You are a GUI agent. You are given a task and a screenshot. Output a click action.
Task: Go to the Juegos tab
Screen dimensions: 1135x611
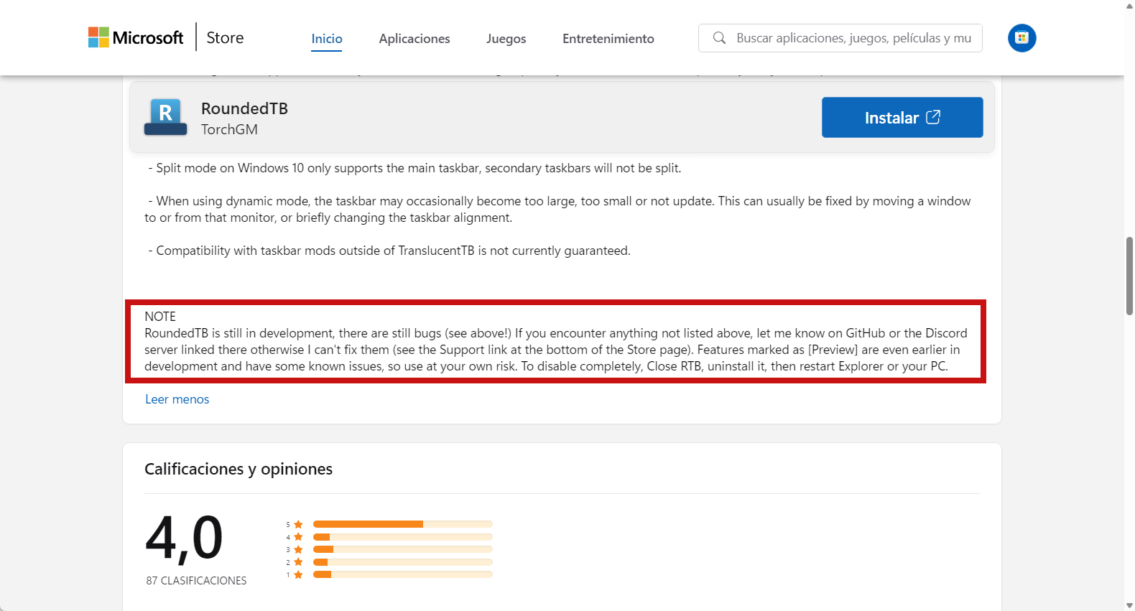506,39
